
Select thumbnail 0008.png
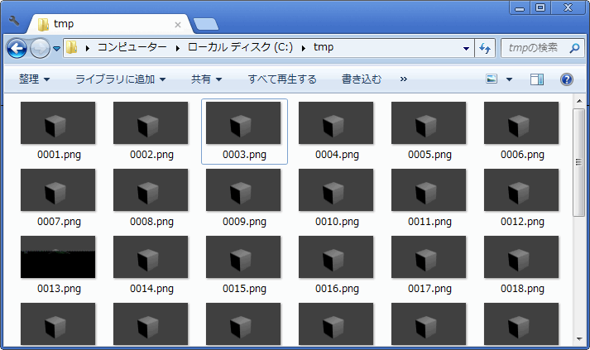(151, 189)
